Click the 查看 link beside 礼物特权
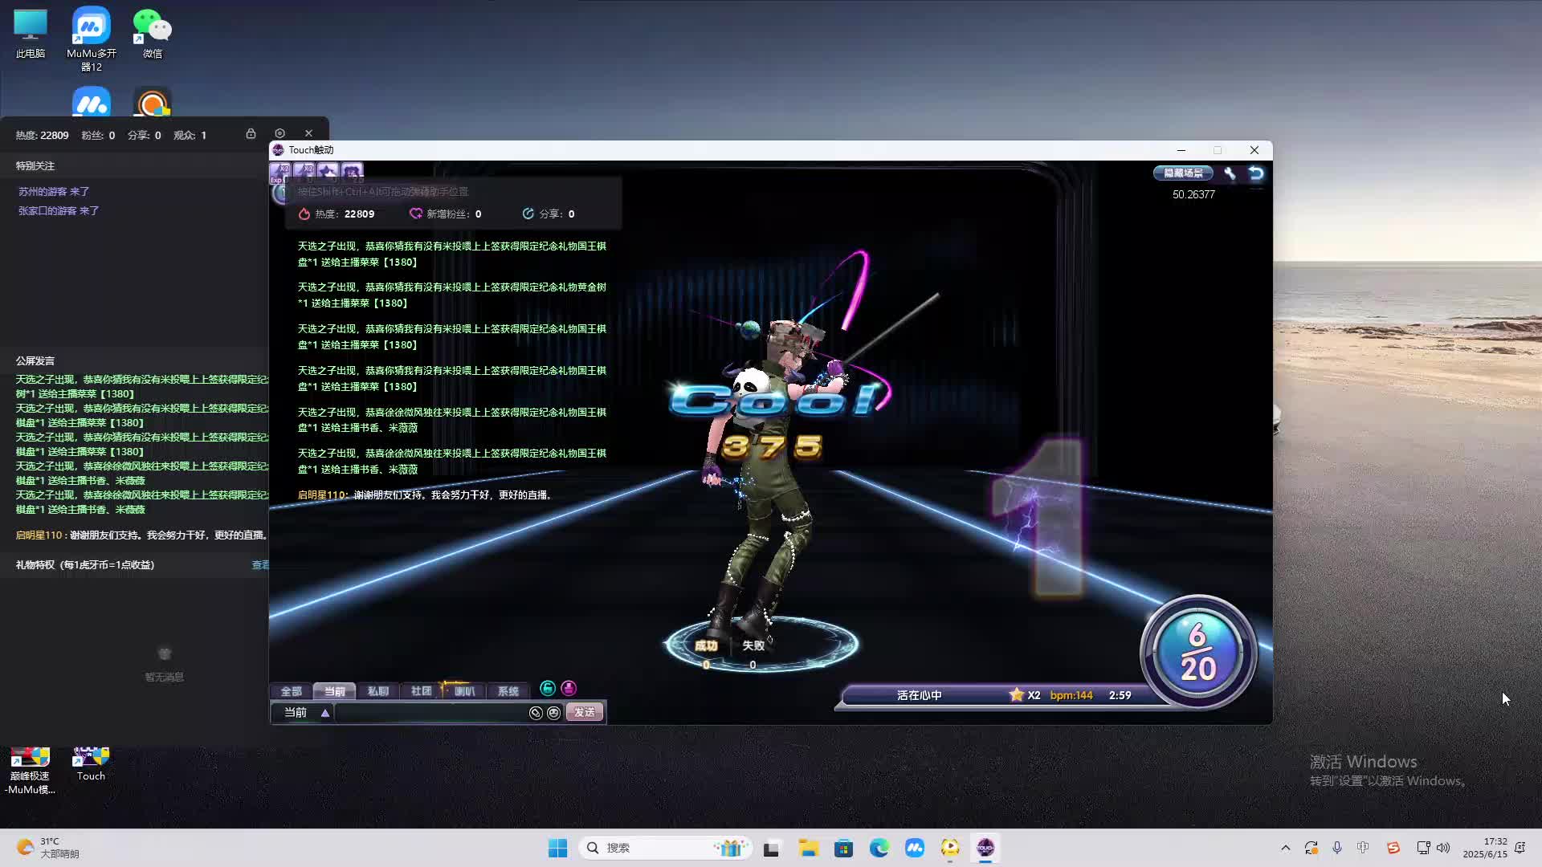Viewport: 1542px width, 867px height. tap(260, 565)
